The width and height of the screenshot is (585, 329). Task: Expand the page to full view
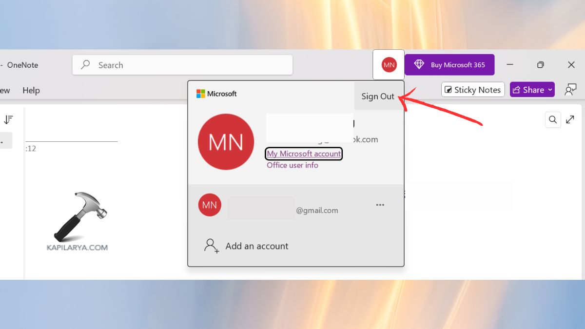[x=570, y=119]
